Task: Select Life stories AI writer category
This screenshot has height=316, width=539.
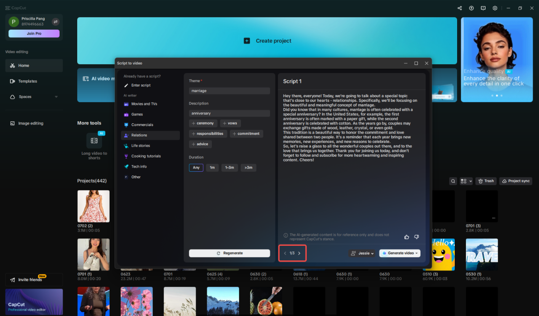Action: 150,146
